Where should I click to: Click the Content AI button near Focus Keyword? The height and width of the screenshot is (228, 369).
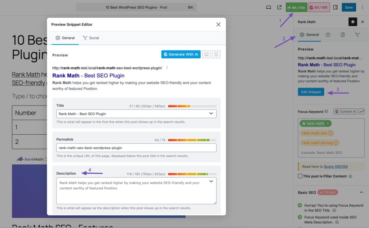coord(345,112)
